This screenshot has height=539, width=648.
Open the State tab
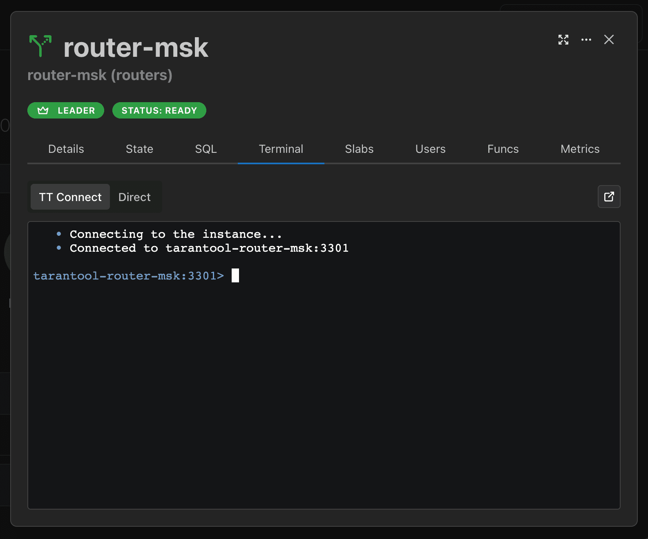[139, 149]
